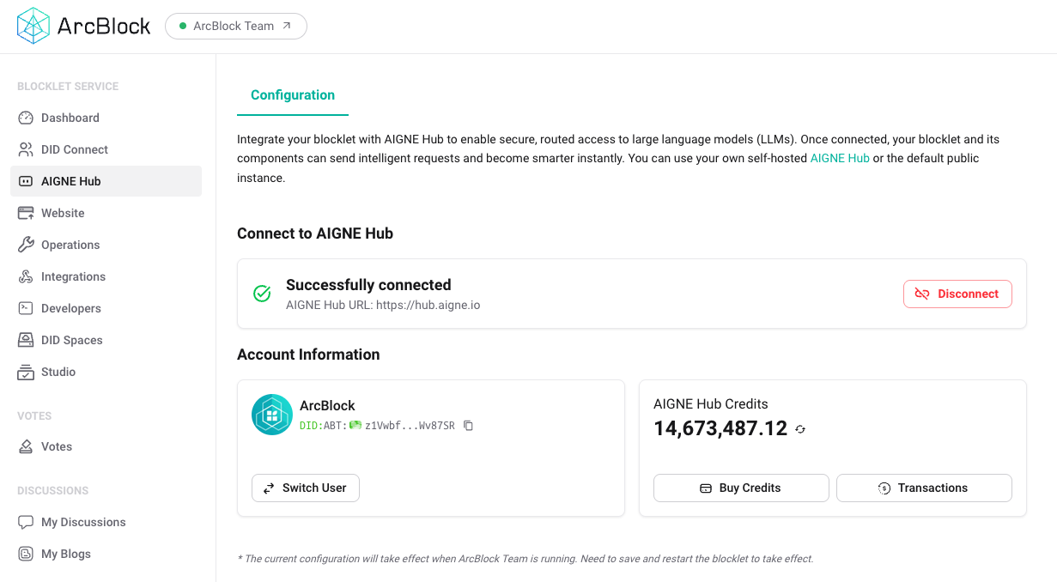Select DID Connect from the sidebar
1057x582 pixels.
75,149
